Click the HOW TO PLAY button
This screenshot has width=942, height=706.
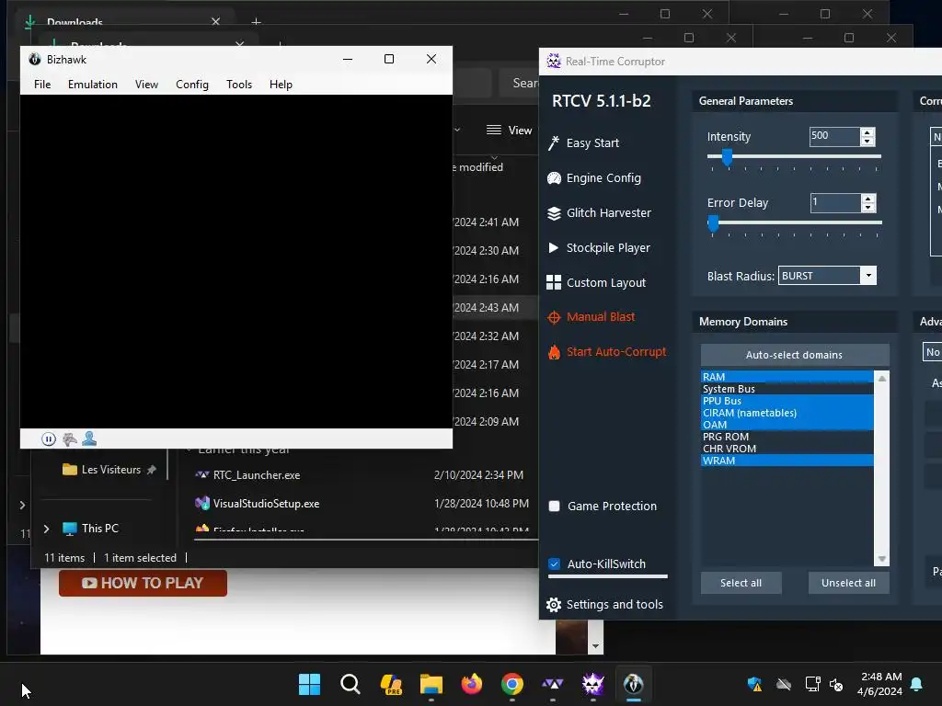143,583
